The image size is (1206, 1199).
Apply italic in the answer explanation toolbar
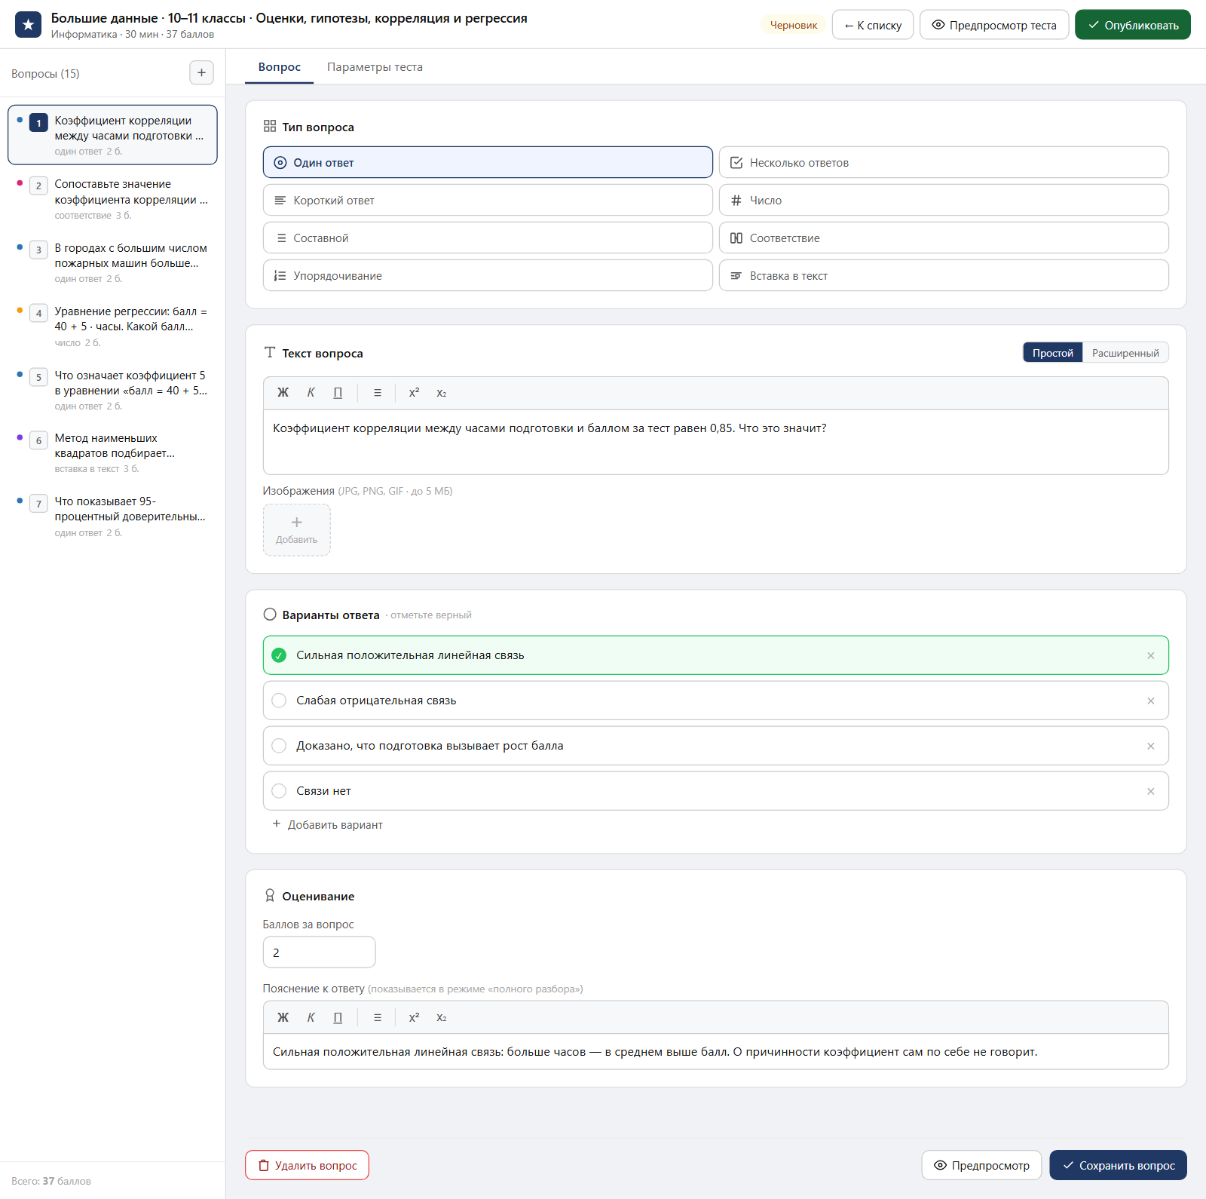click(x=311, y=1017)
